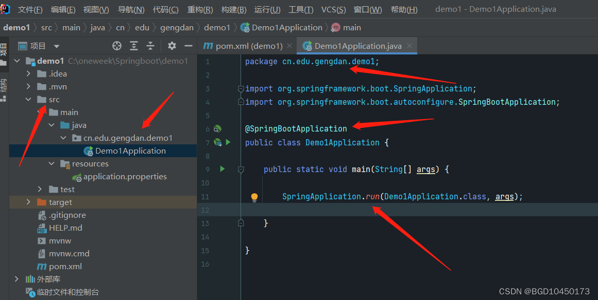
Task: Collapse the cn.edu.gengdan.demo1 package
Action: click(63, 138)
